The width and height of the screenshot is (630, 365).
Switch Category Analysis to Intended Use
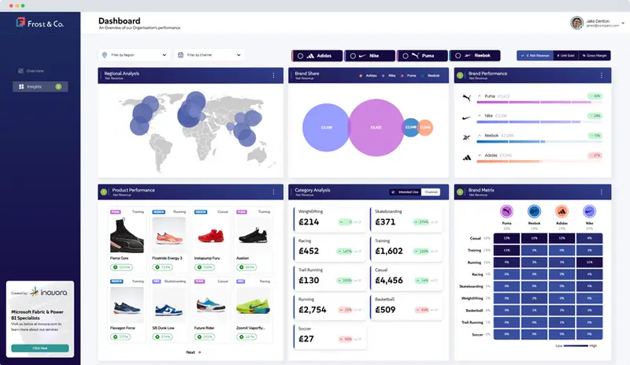click(x=406, y=192)
